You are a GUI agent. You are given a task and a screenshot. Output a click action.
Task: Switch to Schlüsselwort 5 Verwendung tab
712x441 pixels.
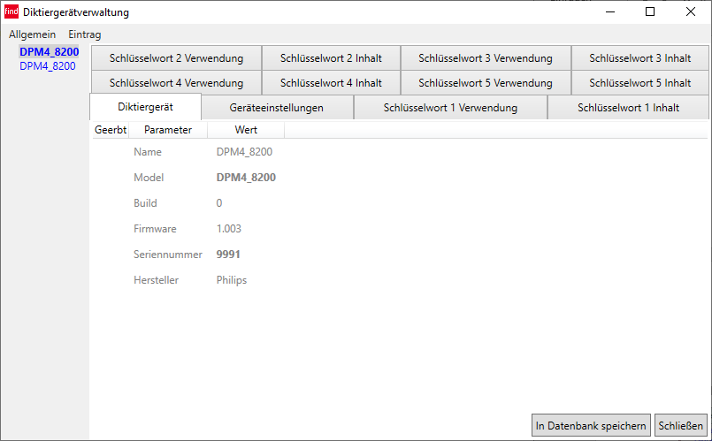[486, 83]
